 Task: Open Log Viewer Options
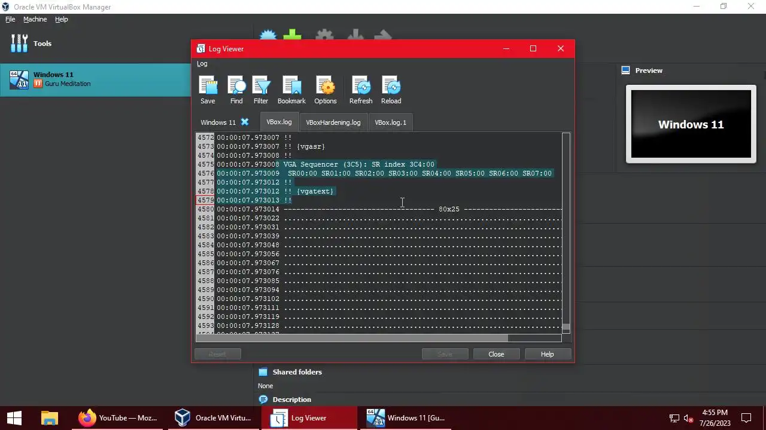[x=326, y=90]
